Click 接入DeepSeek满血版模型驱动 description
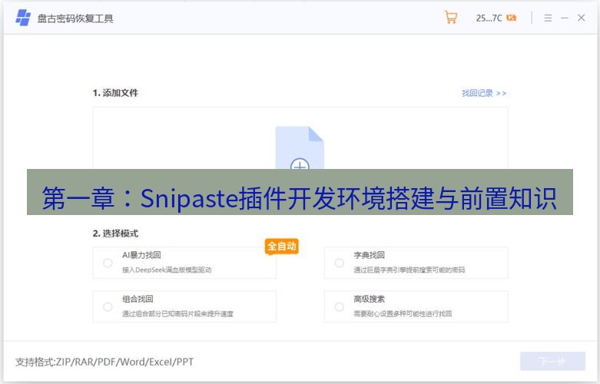This screenshot has width=600, height=384. tap(167, 270)
